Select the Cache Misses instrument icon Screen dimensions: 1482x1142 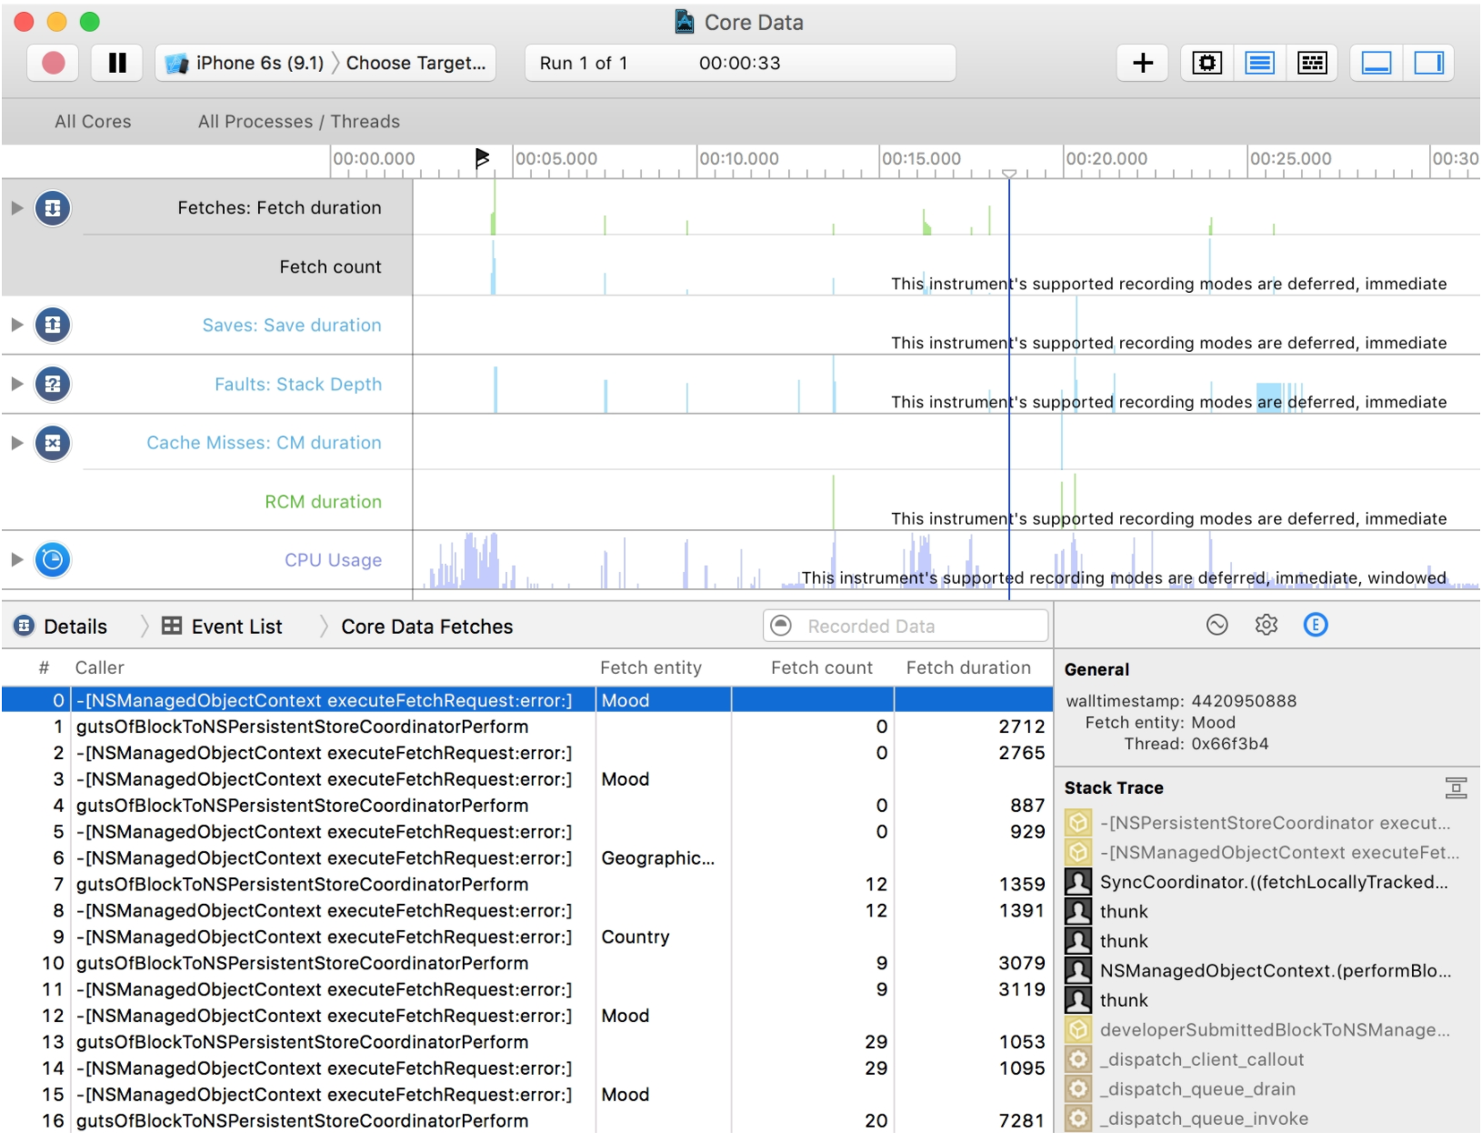click(x=53, y=443)
